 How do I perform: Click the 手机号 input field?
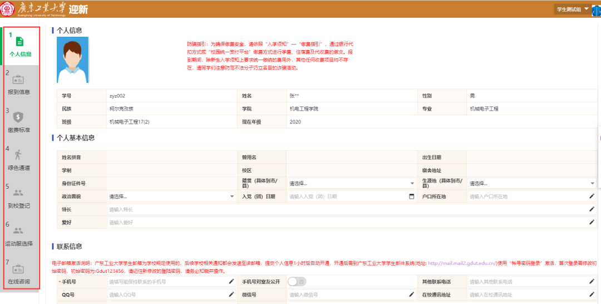(x=172, y=281)
